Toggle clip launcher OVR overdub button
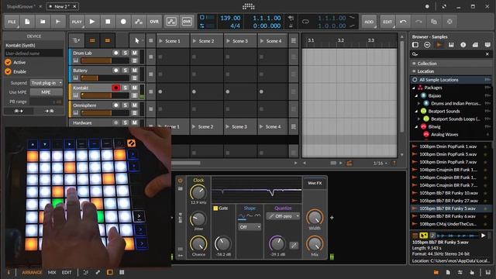 point(187,22)
